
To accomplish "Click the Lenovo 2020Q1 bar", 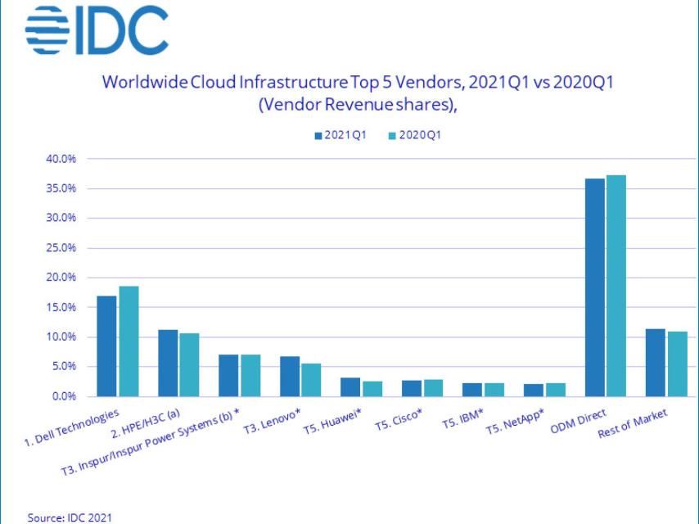I will [311, 380].
